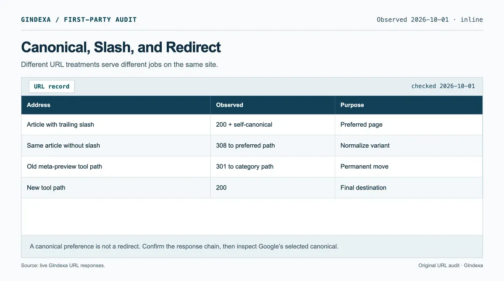
Task: Click '301 to category path' cell
Action: pos(273,167)
